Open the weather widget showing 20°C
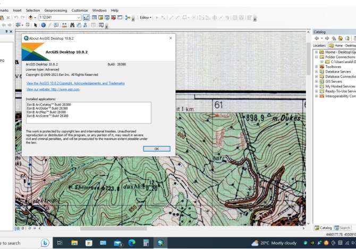 tap(274, 243)
